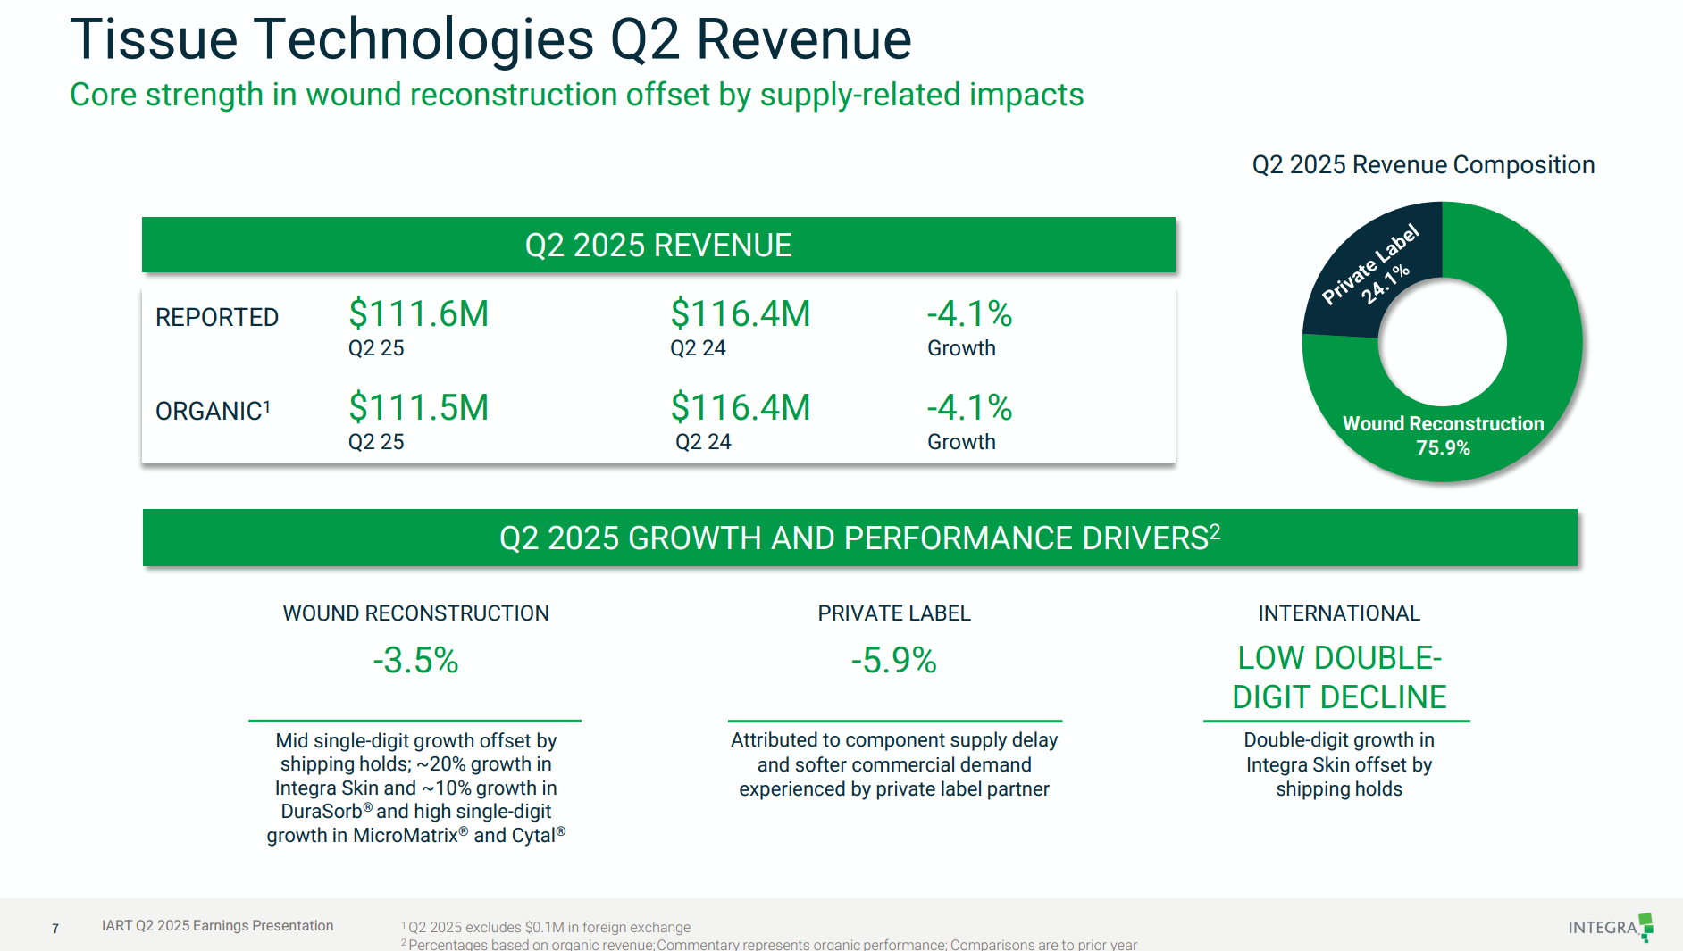The width and height of the screenshot is (1683, 951).
Task: Click the Private Label -5.9% figure
Action: [893, 661]
